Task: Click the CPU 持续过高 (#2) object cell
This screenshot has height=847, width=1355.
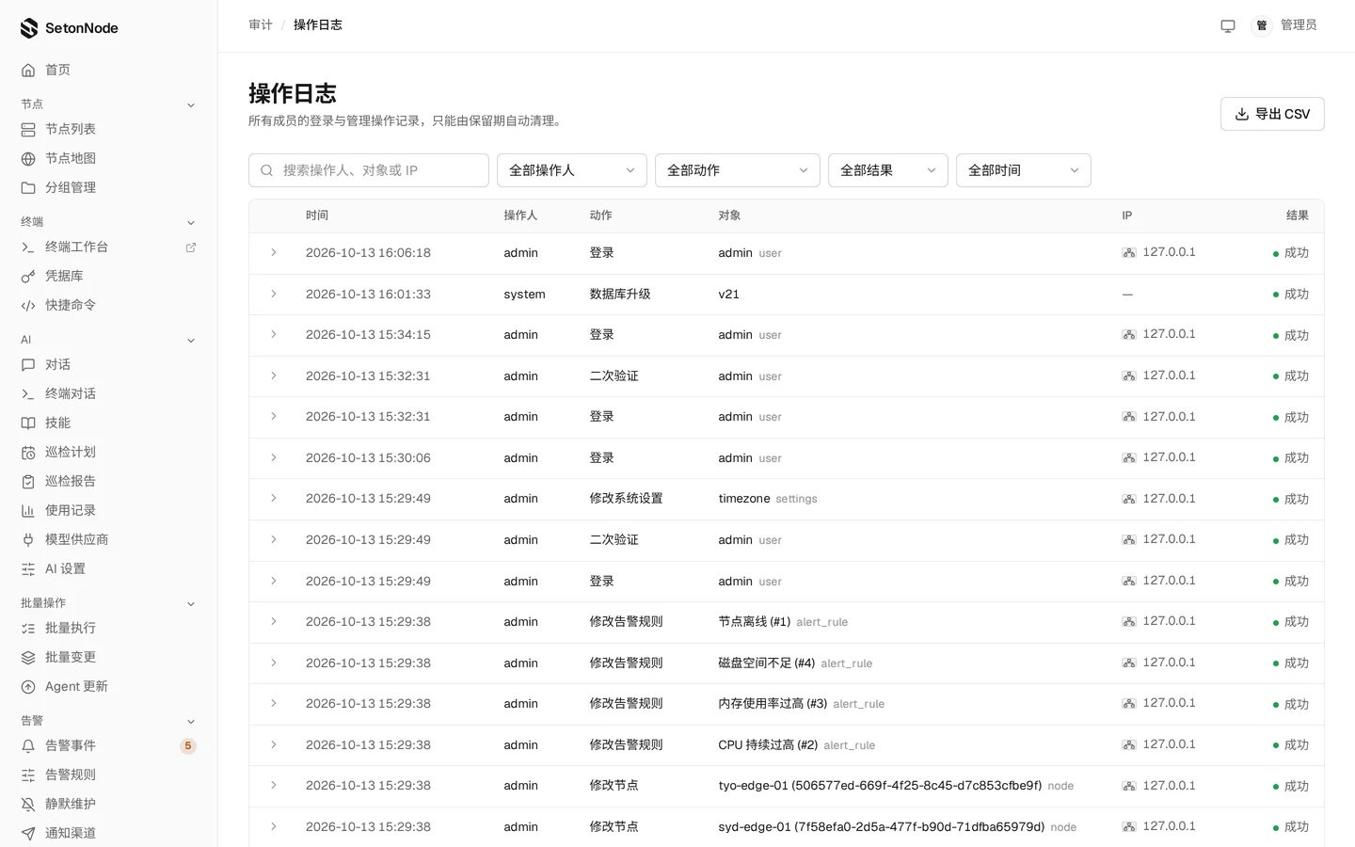Action: point(796,744)
